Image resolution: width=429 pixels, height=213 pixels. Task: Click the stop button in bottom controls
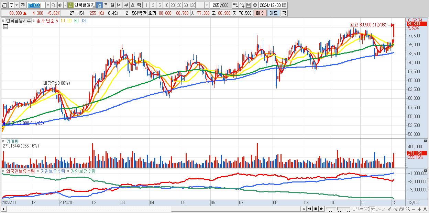(316, 209)
